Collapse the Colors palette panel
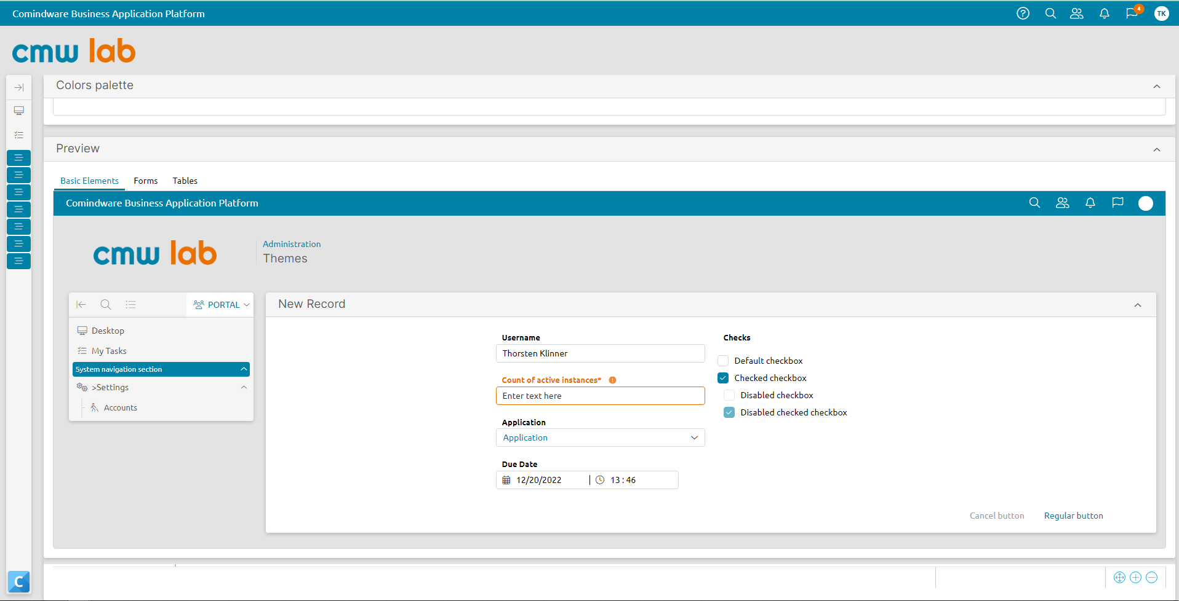Screen dimensions: 1179x601 point(1157,87)
